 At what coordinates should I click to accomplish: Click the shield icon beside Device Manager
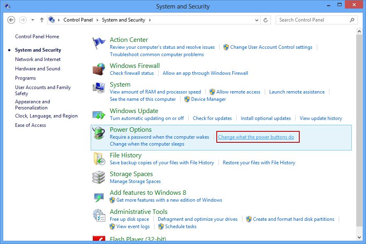click(x=187, y=99)
